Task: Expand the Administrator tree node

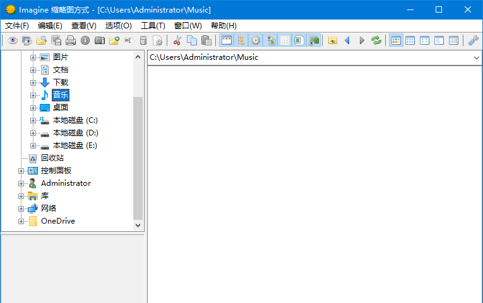Action: 21,183
